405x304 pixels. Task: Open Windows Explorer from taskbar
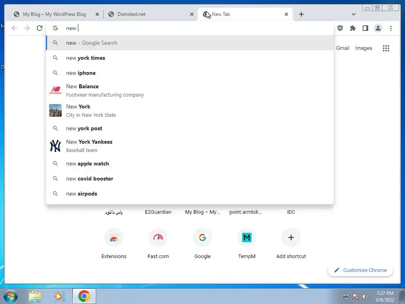[35, 296]
